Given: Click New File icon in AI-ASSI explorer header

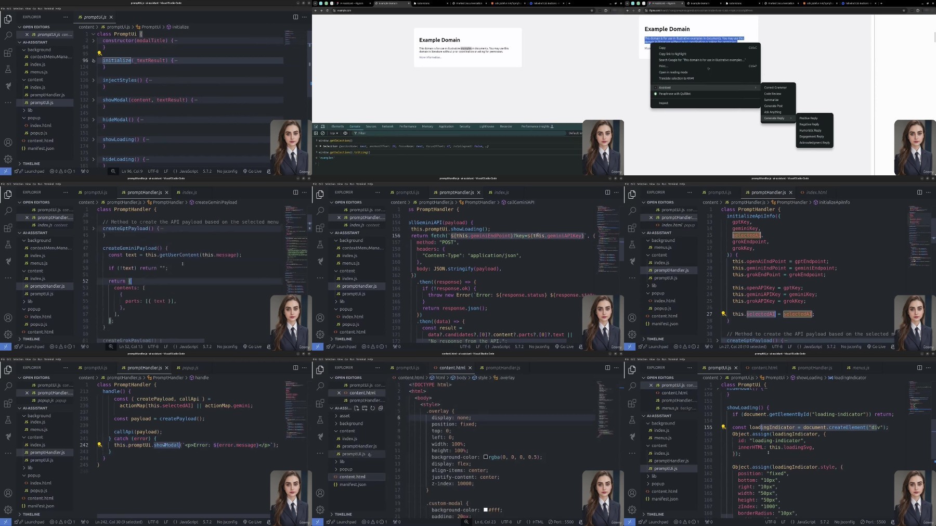Looking at the screenshot, I should coord(357,408).
